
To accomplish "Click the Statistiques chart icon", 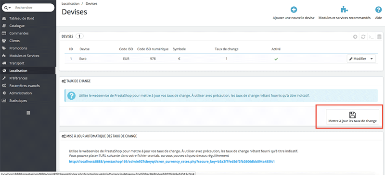I will tap(4, 101).
